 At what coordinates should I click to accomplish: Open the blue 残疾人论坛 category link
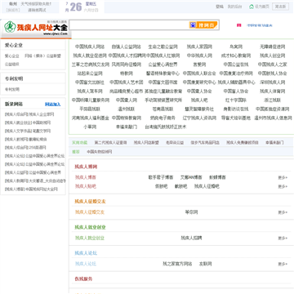[x=86, y=264]
